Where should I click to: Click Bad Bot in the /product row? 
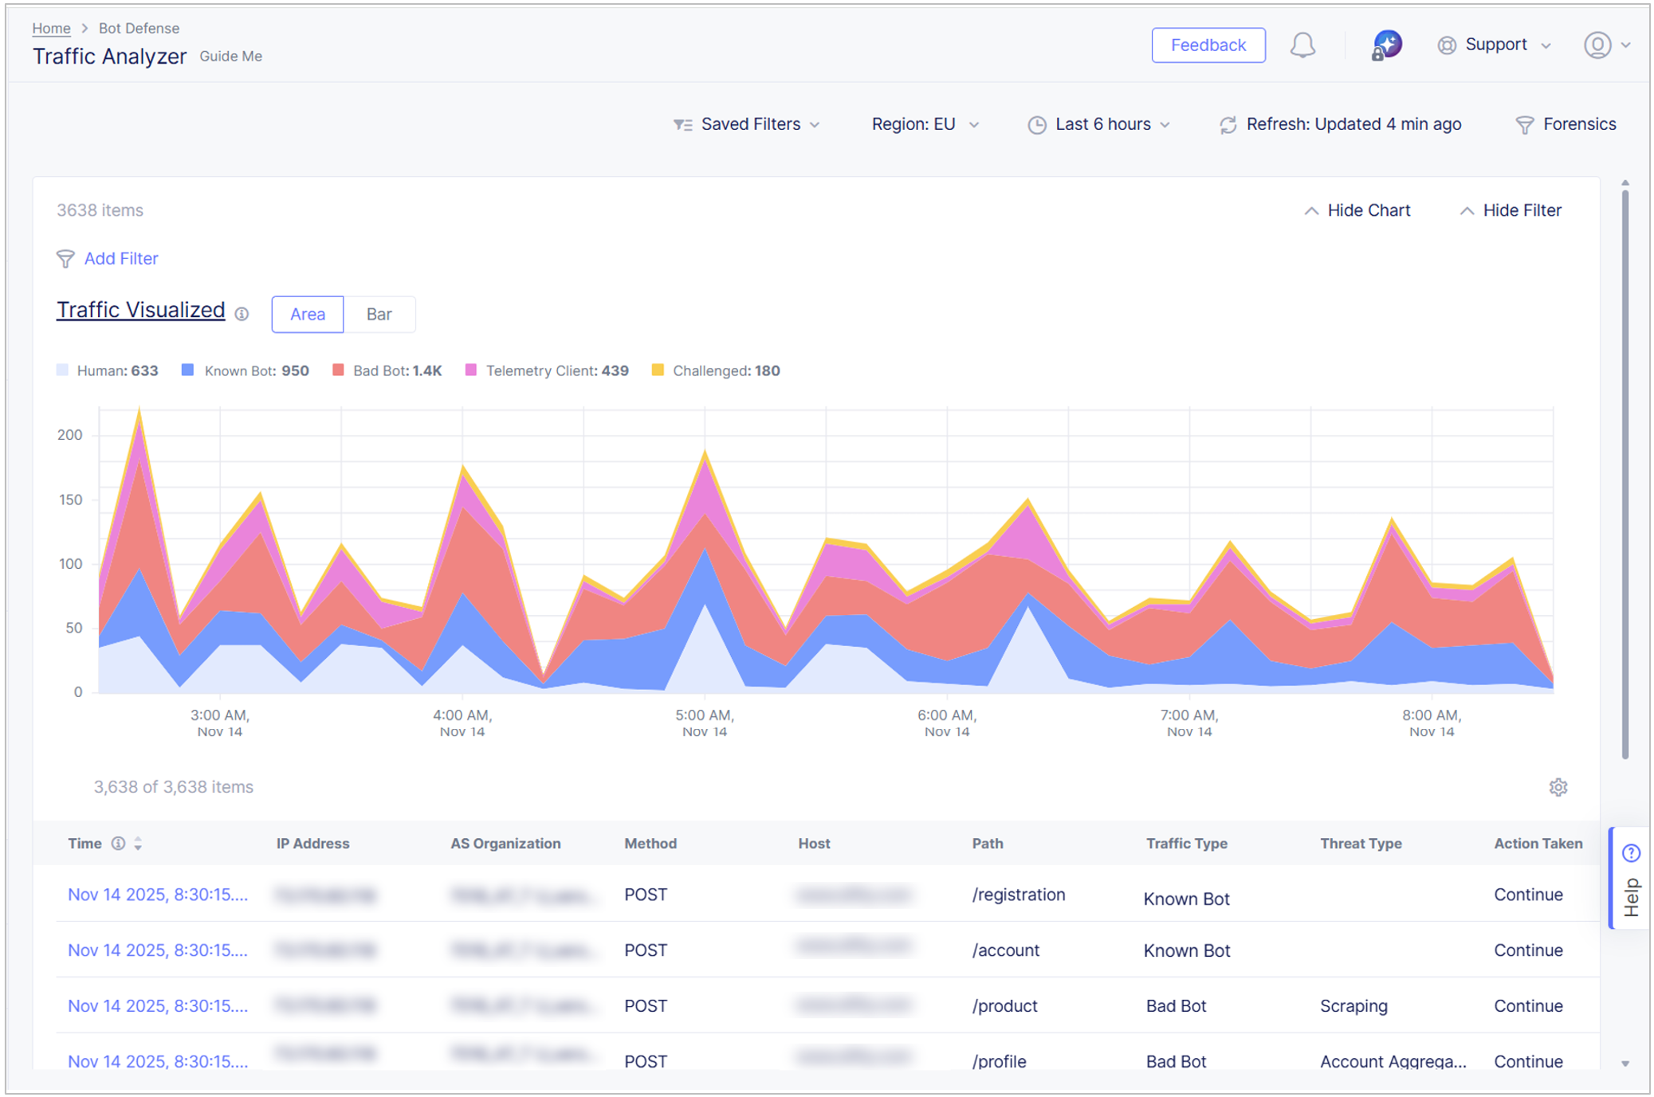(x=1176, y=1006)
